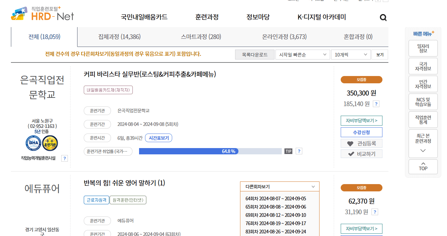Click the question mark beside 직업능력개발훈련시설
This screenshot has width=447, height=236.
click(64, 158)
